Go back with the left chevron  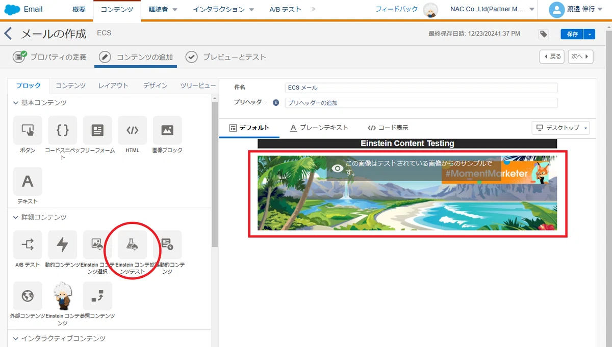tap(8, 34)
